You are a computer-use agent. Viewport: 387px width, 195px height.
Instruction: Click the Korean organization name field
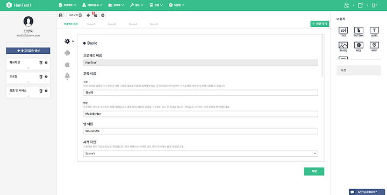click(200, 93)
